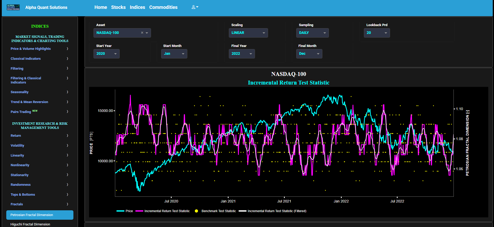Click the chevron beside Classical Indicators
Viewport: 494px width, 227px height.
click(67, 59)
